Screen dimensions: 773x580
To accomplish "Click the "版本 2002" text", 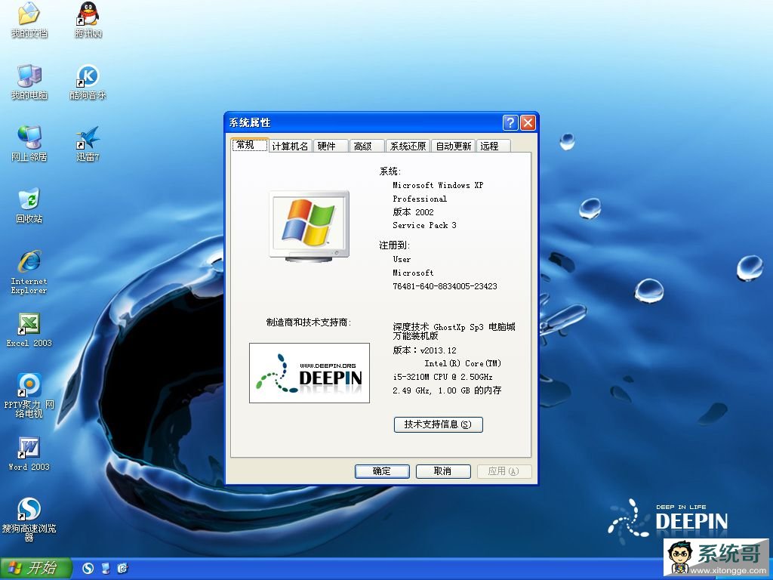I will (413, 212).
